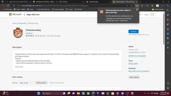
Task: Close the Violentmonkey added popup
Action: coord(137,9)
